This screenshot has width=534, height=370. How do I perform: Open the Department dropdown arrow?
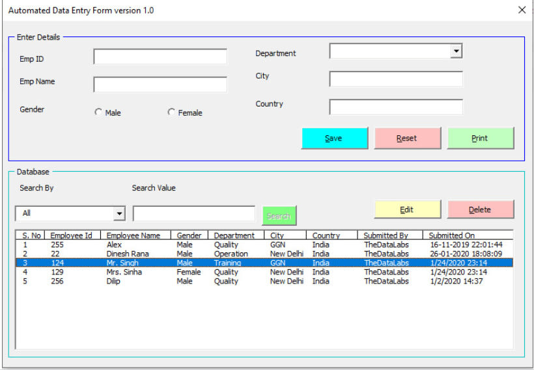click(x=456, y=51)
